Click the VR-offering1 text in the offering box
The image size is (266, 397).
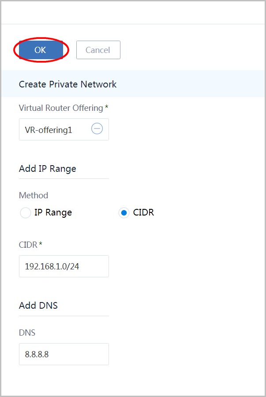[49, 130]
